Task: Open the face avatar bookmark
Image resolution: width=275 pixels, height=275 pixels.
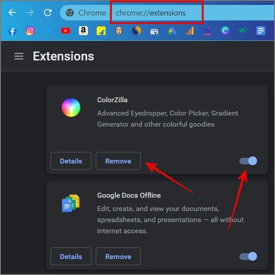Action: (119, 31)
